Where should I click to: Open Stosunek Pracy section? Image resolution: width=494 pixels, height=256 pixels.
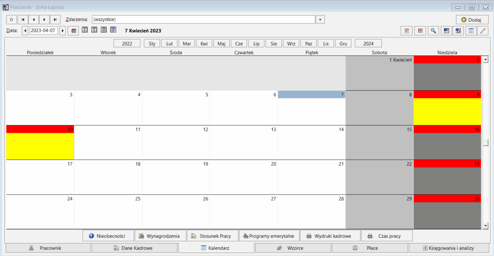[213, 236]
